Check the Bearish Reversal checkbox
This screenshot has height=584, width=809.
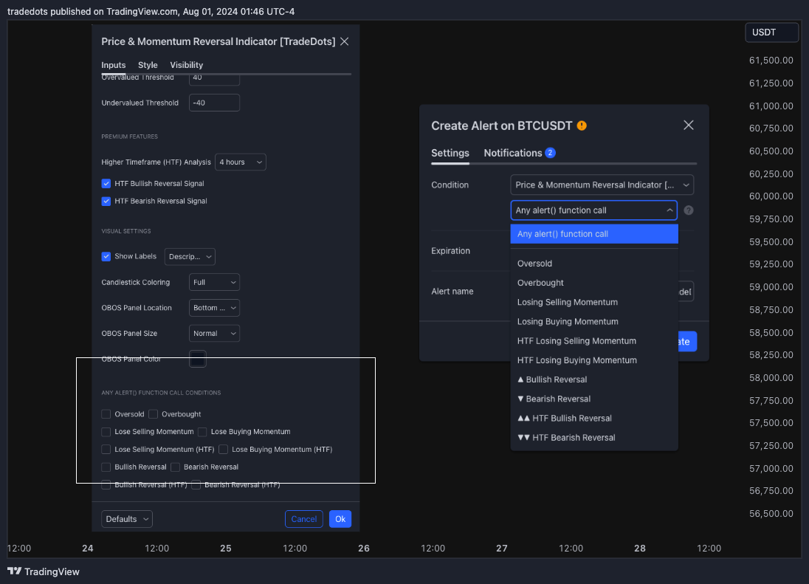point(176,467)
